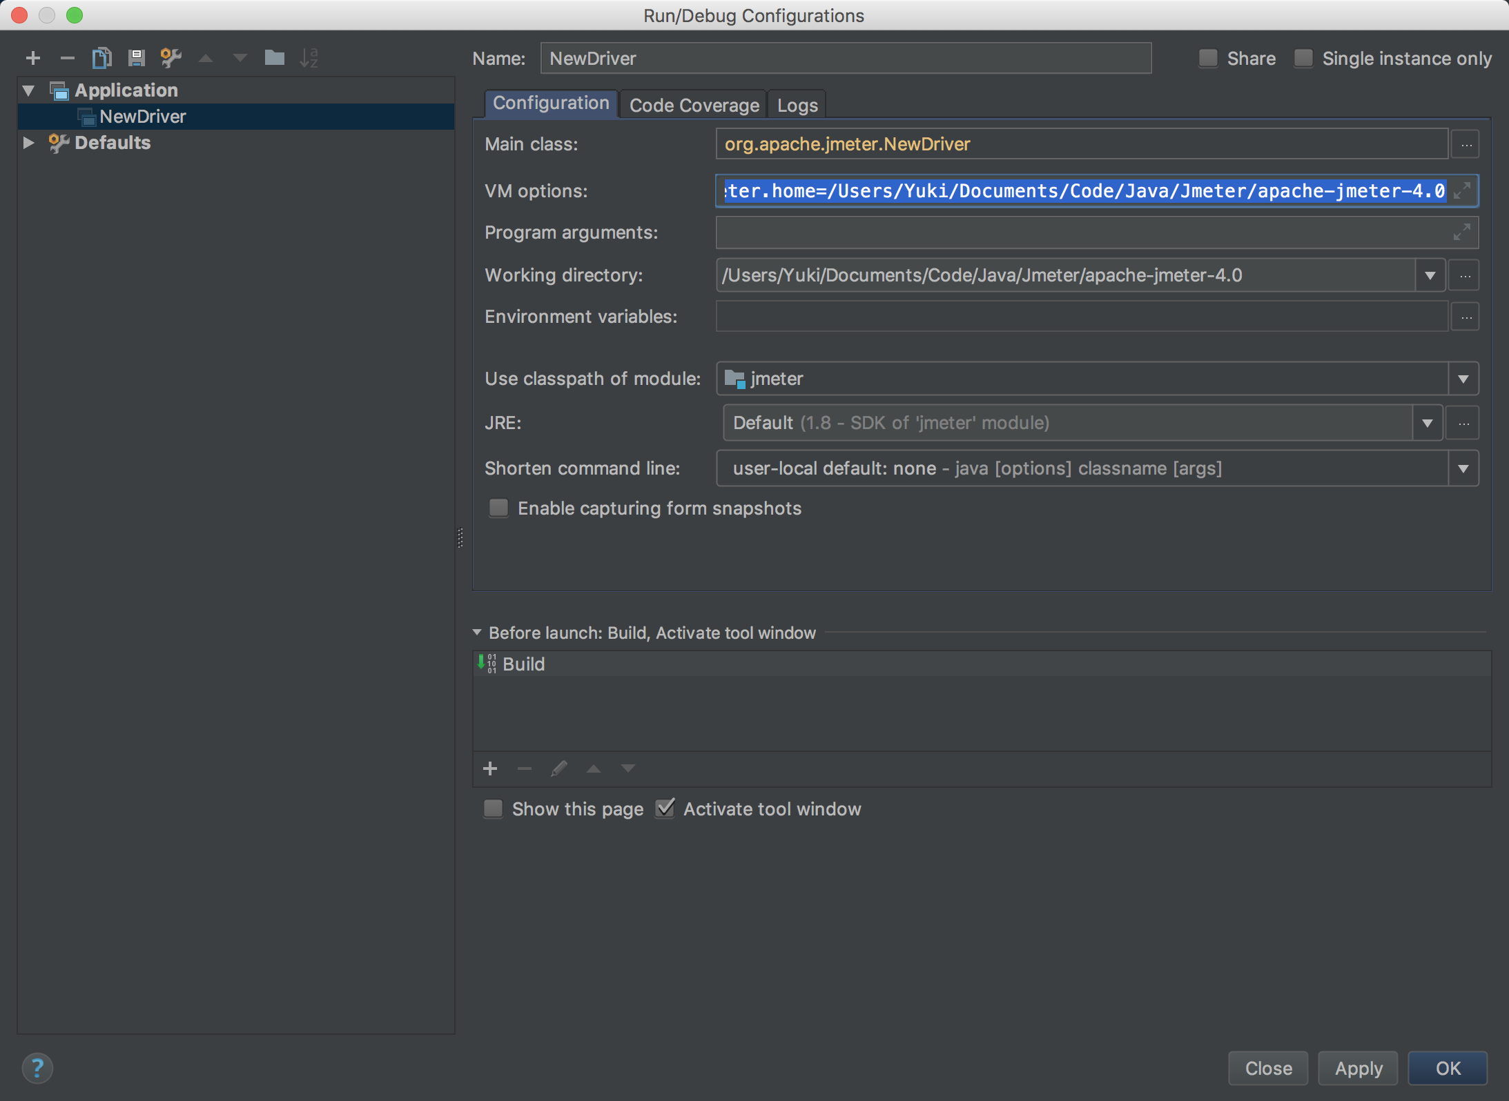Switch to the Configuration tab

coord(550,103)
